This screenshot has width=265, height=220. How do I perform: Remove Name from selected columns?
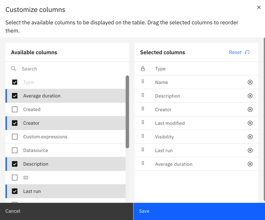[250, 82]
